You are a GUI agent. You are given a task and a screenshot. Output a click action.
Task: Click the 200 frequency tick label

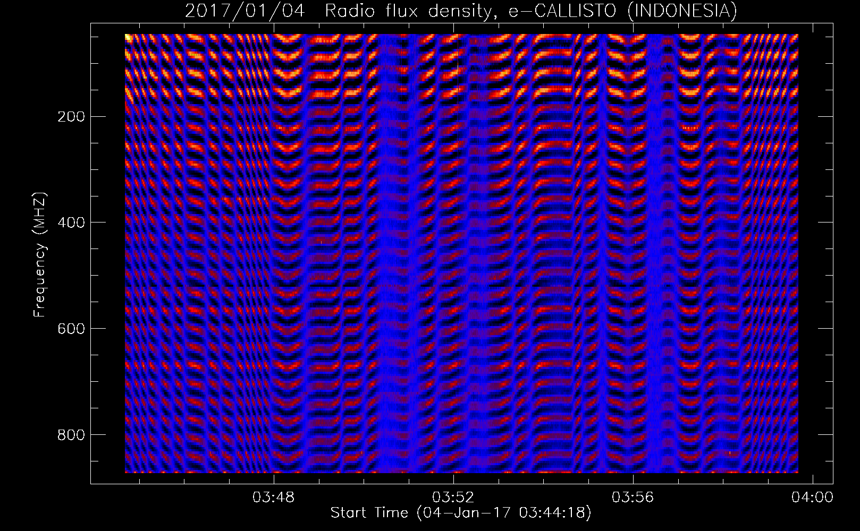coord(71,117)
